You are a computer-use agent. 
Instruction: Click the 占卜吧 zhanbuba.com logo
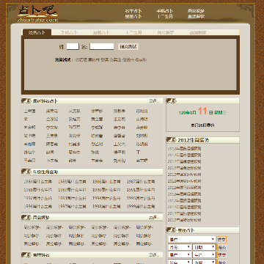[x=37, y=14]
